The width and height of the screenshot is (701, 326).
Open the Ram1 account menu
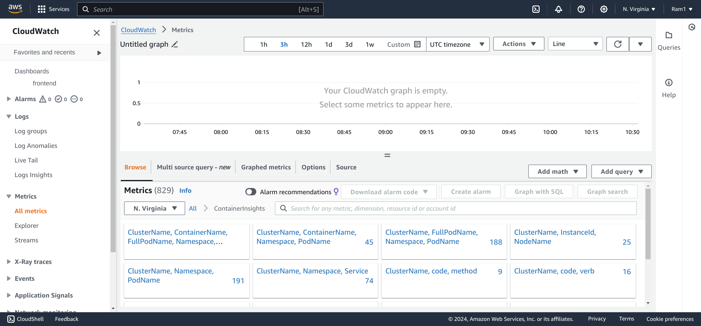[x=682, y=9]
